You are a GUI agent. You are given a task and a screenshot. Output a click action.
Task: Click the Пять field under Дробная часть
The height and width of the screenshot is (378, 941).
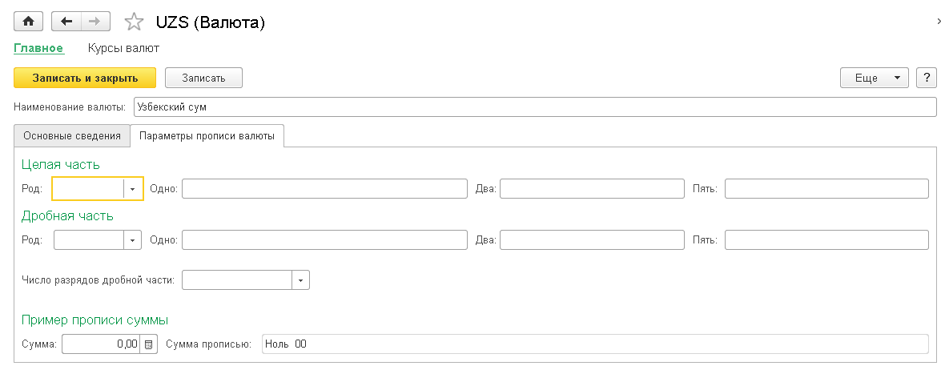826,240
